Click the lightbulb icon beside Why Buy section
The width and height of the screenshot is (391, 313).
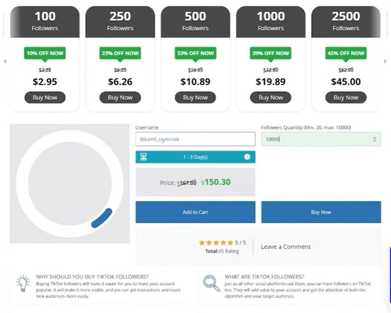coord(23,283)
